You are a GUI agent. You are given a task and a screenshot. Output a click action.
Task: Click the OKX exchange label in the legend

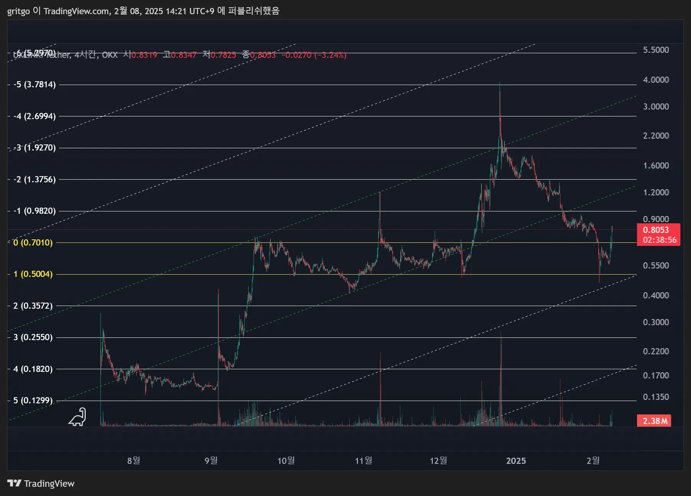pyautogui.click(x=110, y=55)
